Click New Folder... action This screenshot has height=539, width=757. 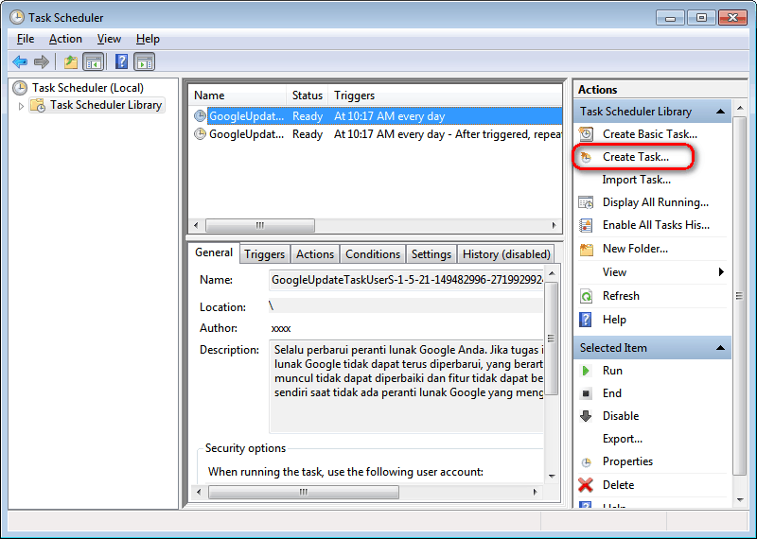click(635, 249)
